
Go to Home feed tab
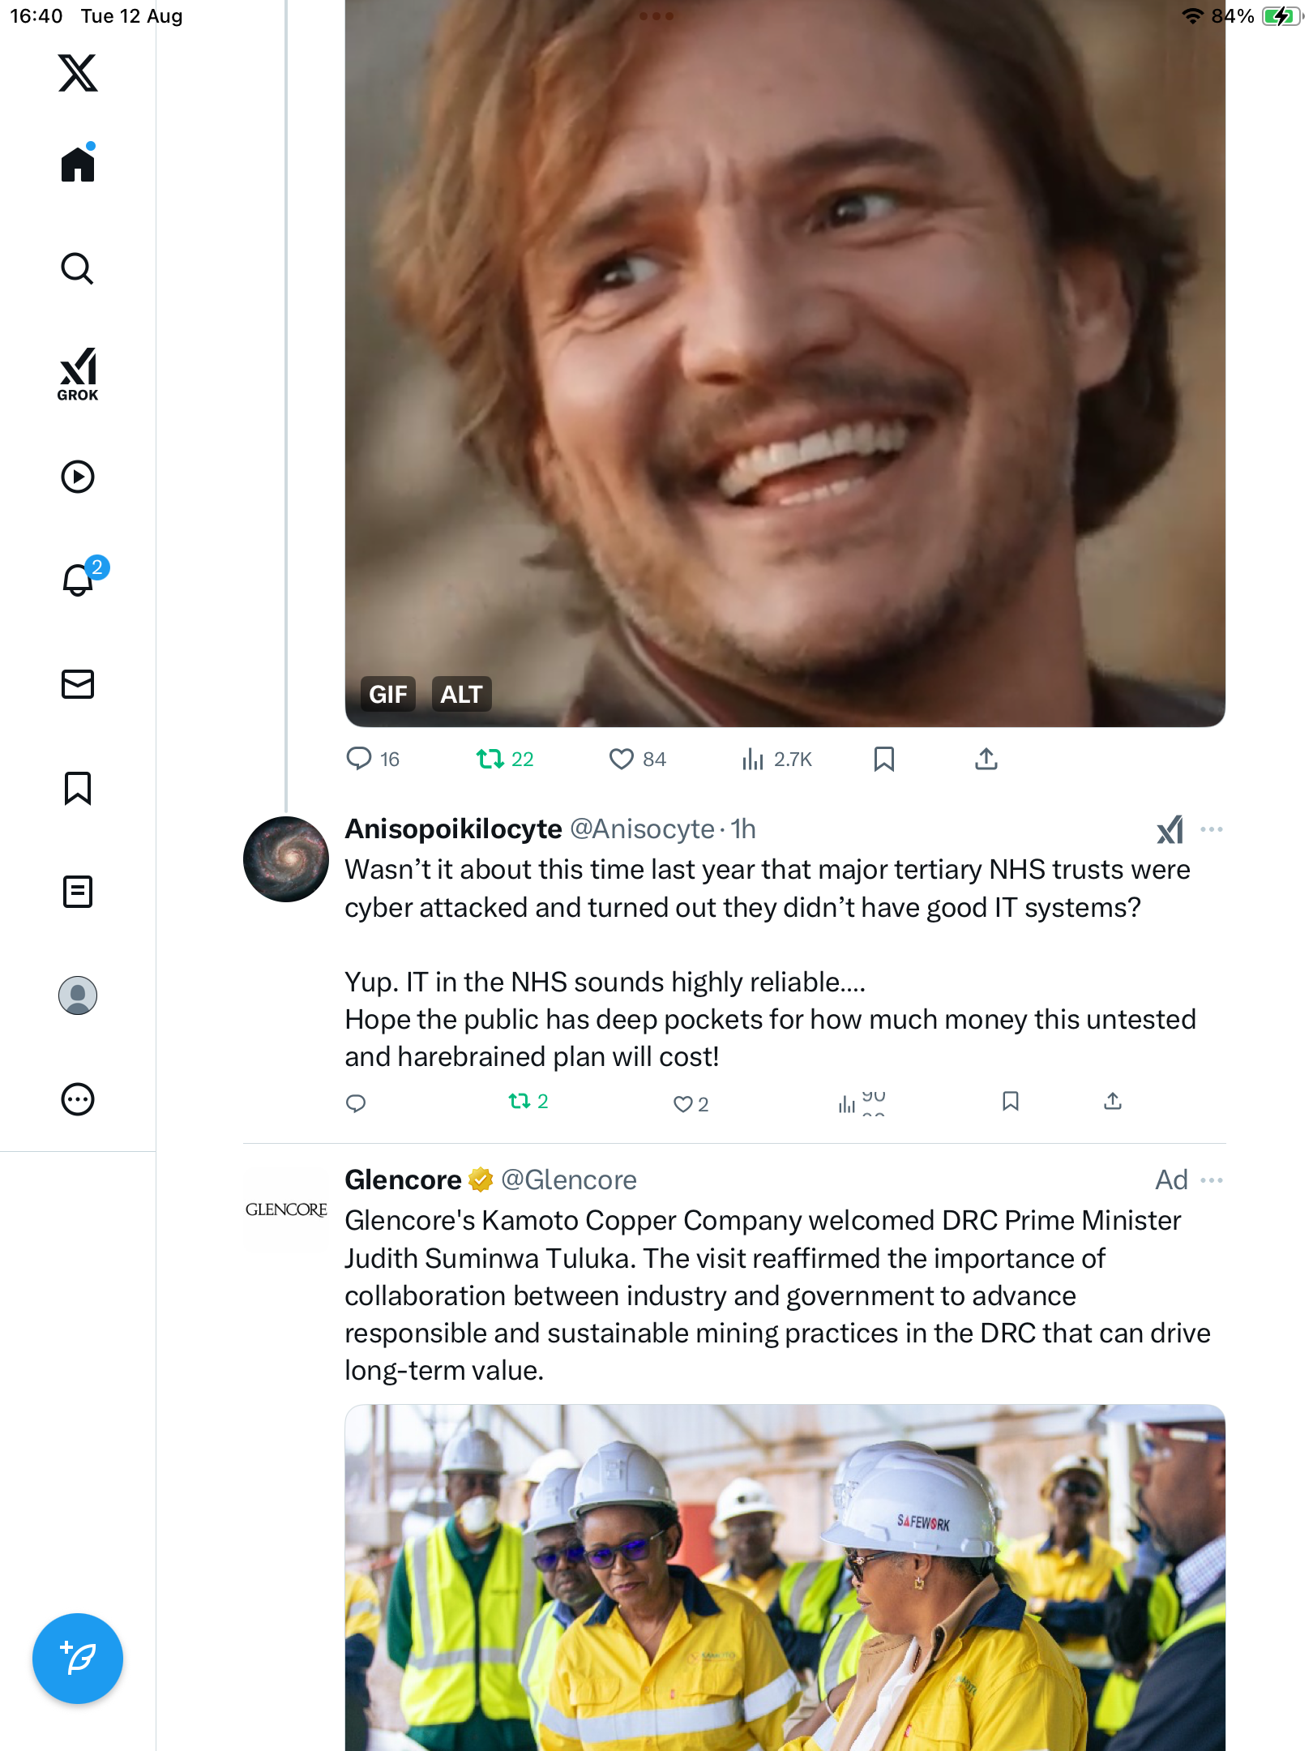tap(78, 165)
